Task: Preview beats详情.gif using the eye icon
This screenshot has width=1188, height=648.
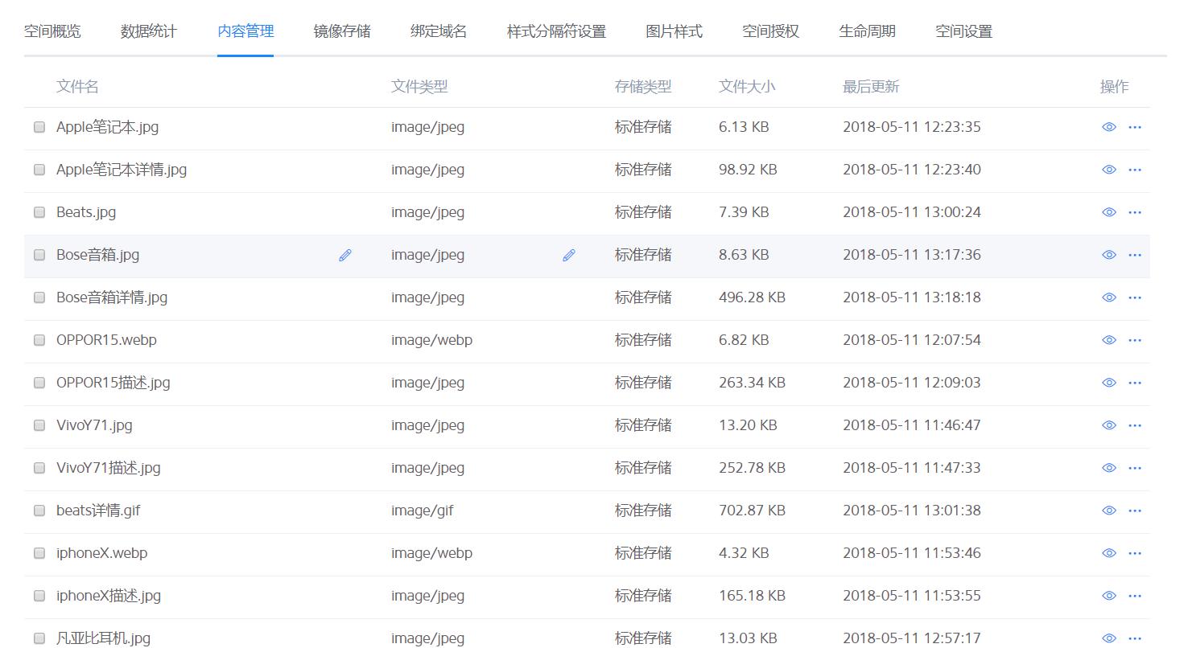Action: click(1109, 511)
